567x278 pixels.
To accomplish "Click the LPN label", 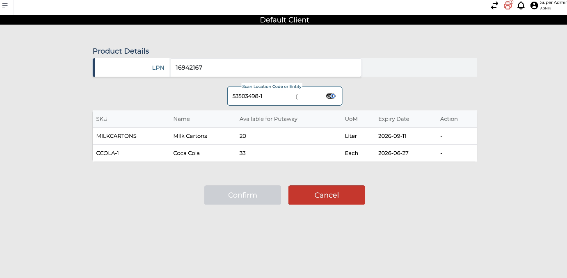I will tap(158, 68).
